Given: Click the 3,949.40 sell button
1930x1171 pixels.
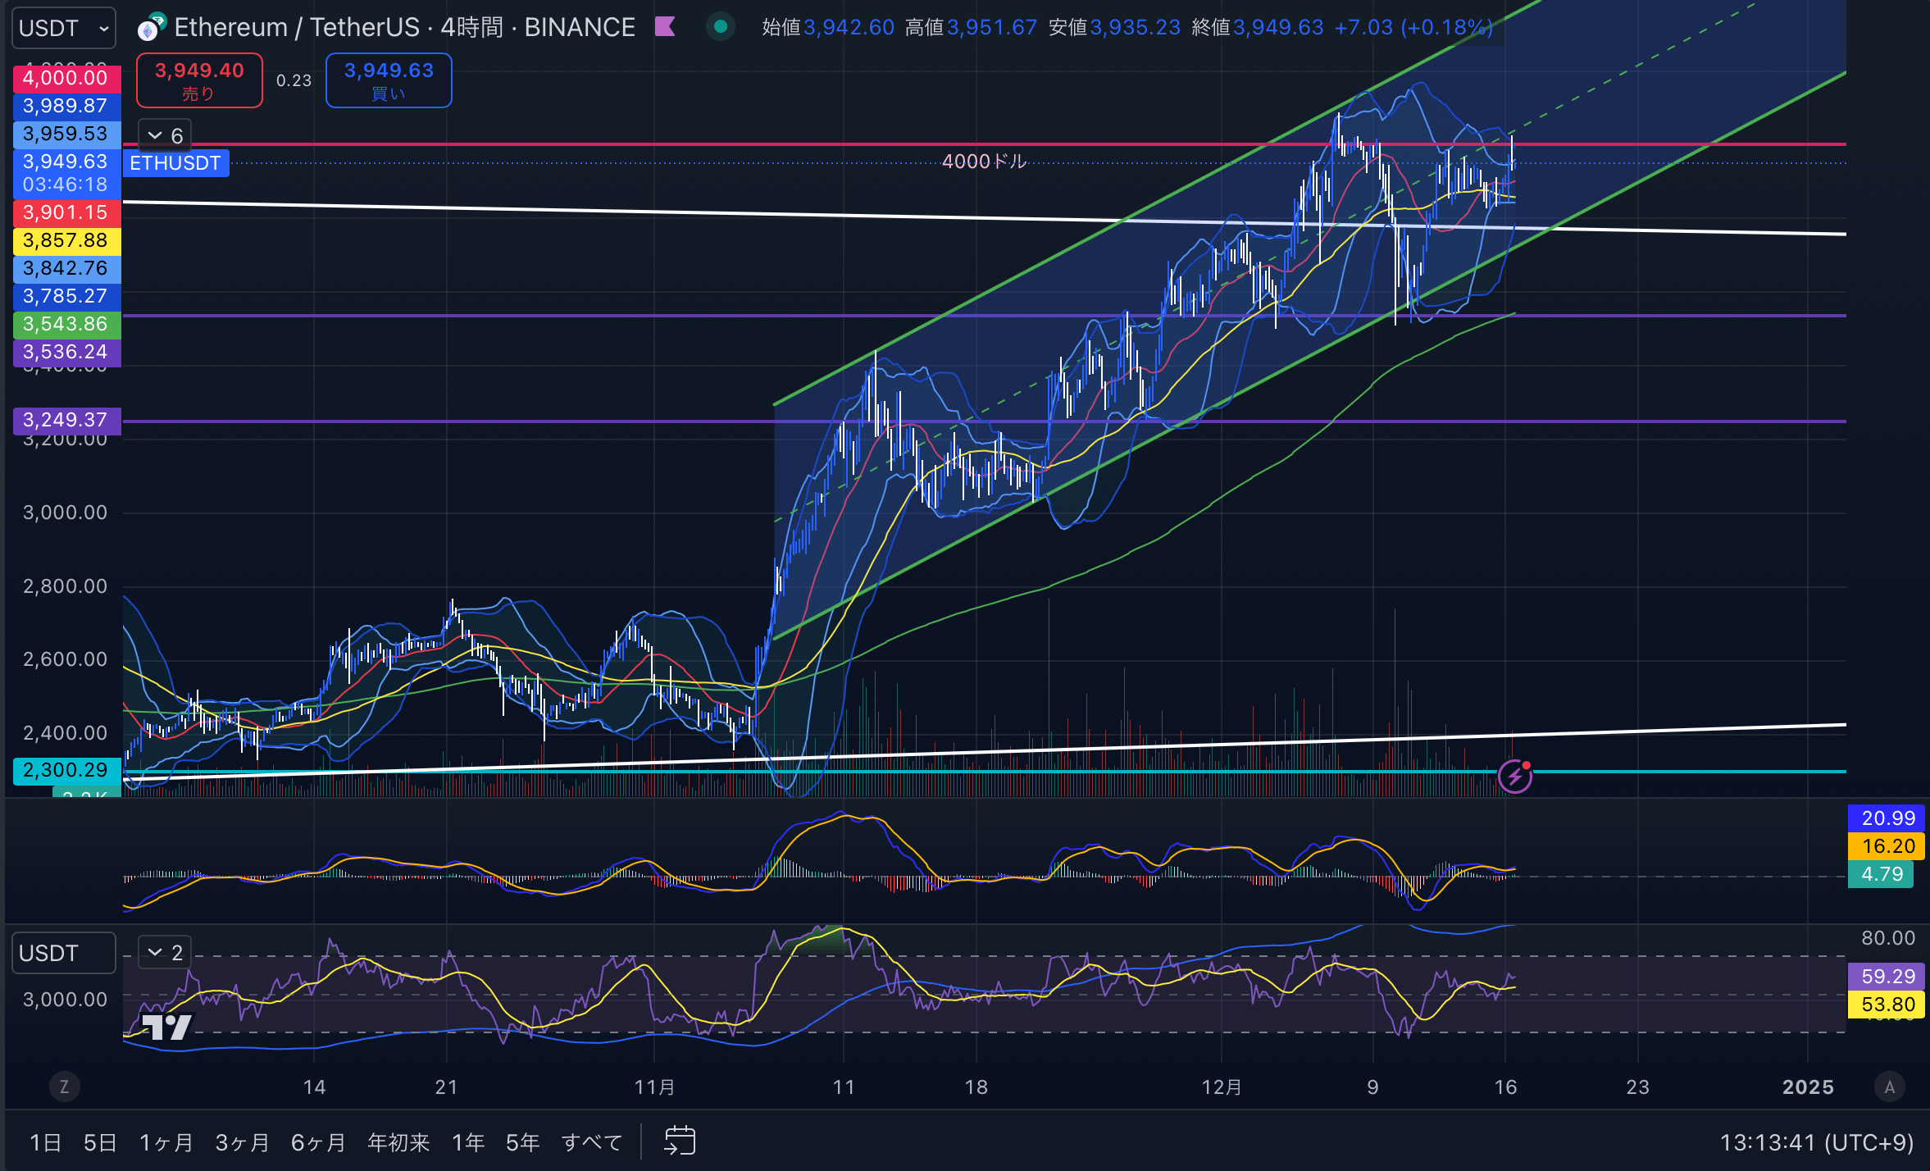Looking at the screenshot, I should 199,80.
